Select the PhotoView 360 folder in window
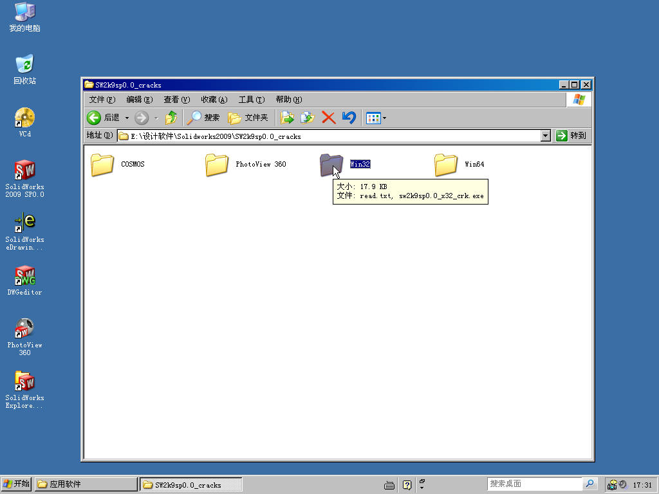Screen dimensions: 659x494 click(x=246, y=164)
